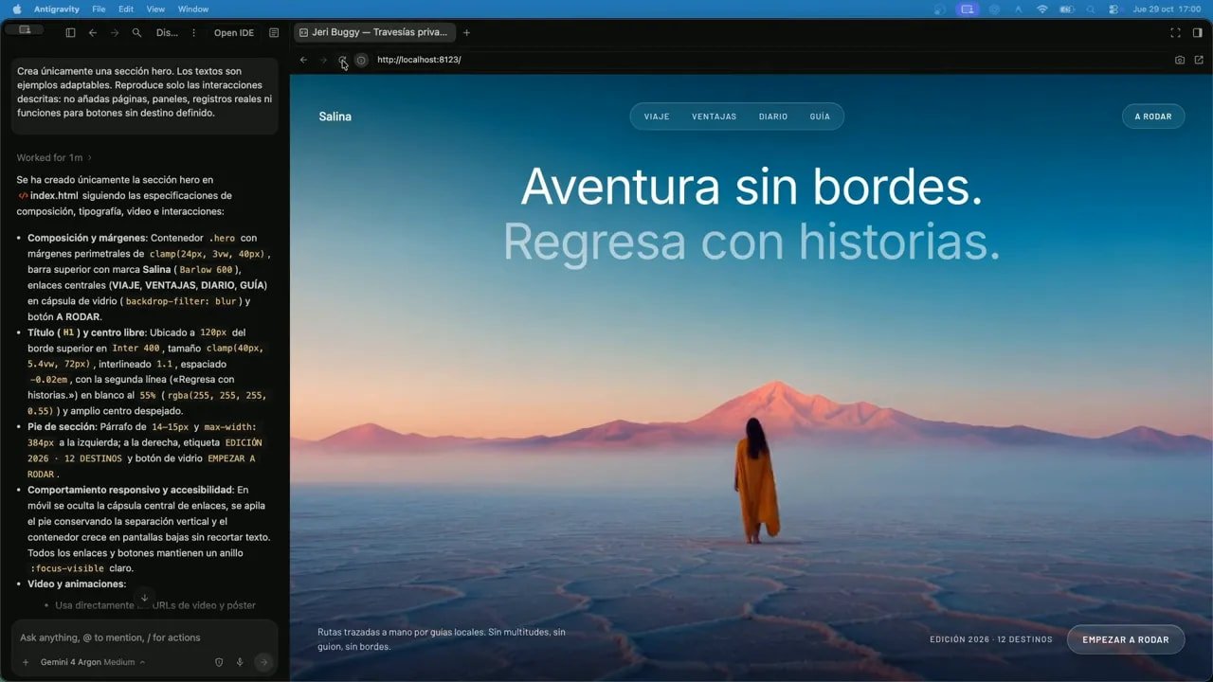Jump to bottom with the down-arrow button

pyautogui.click(x=144, y=598)
